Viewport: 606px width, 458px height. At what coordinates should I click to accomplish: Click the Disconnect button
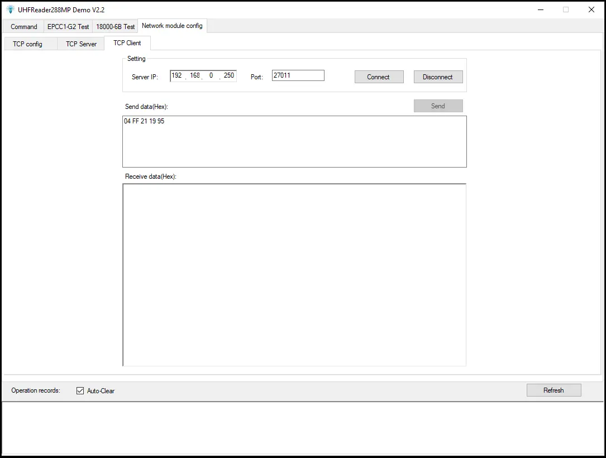pos(438,77)
